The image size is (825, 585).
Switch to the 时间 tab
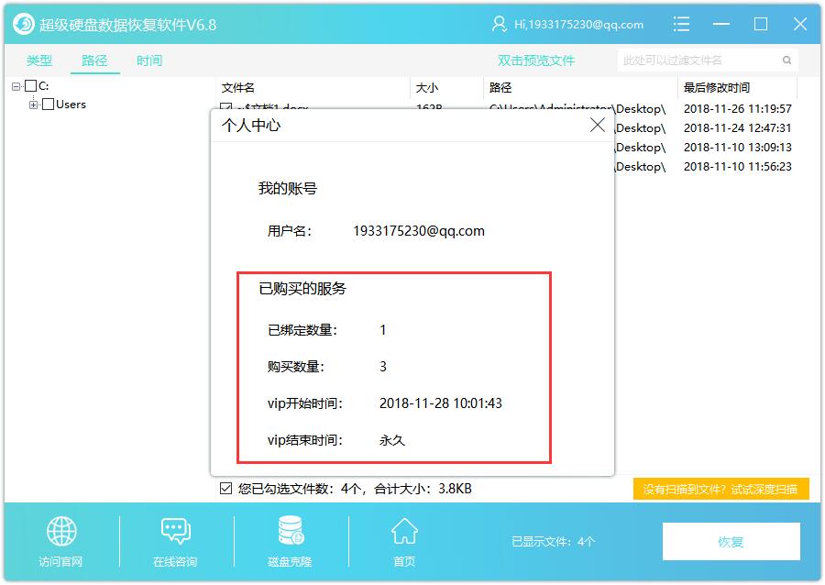tap(149, 61)
